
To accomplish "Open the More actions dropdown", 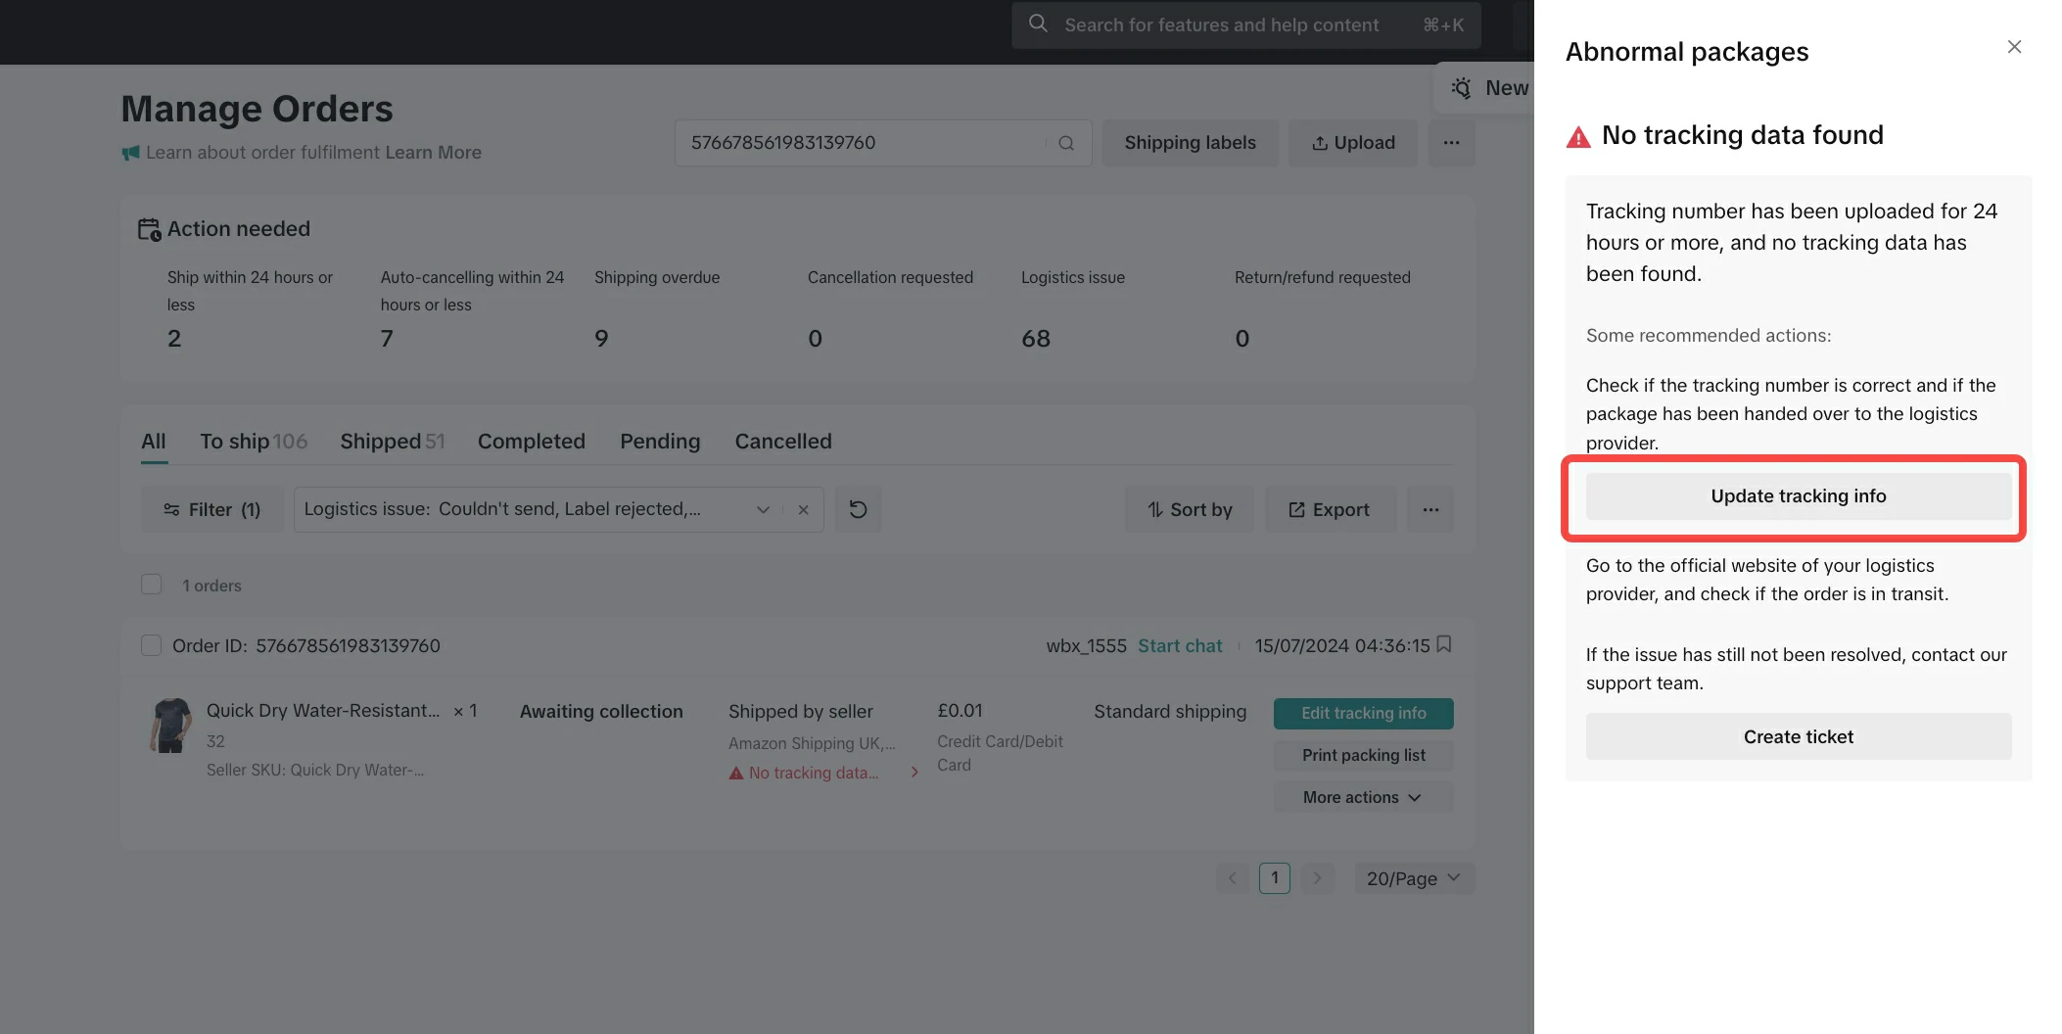I will pos(1362,797).
